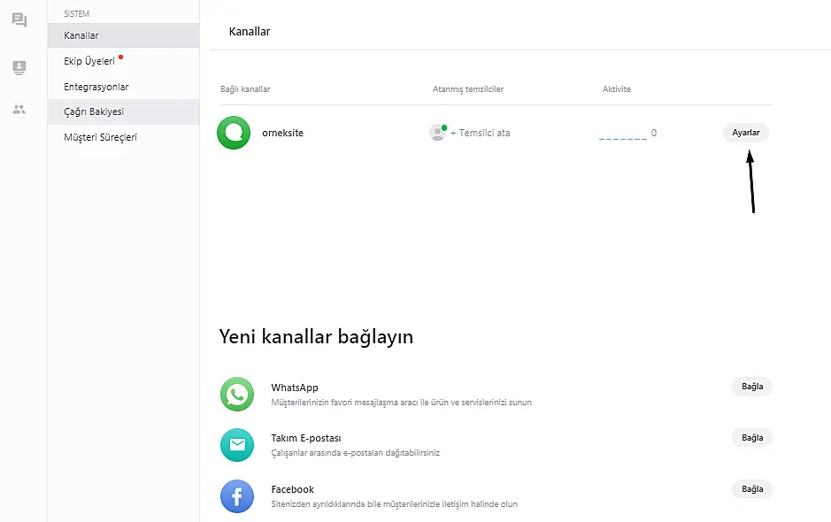Click the green orneksite channel icon

(235, 133)
